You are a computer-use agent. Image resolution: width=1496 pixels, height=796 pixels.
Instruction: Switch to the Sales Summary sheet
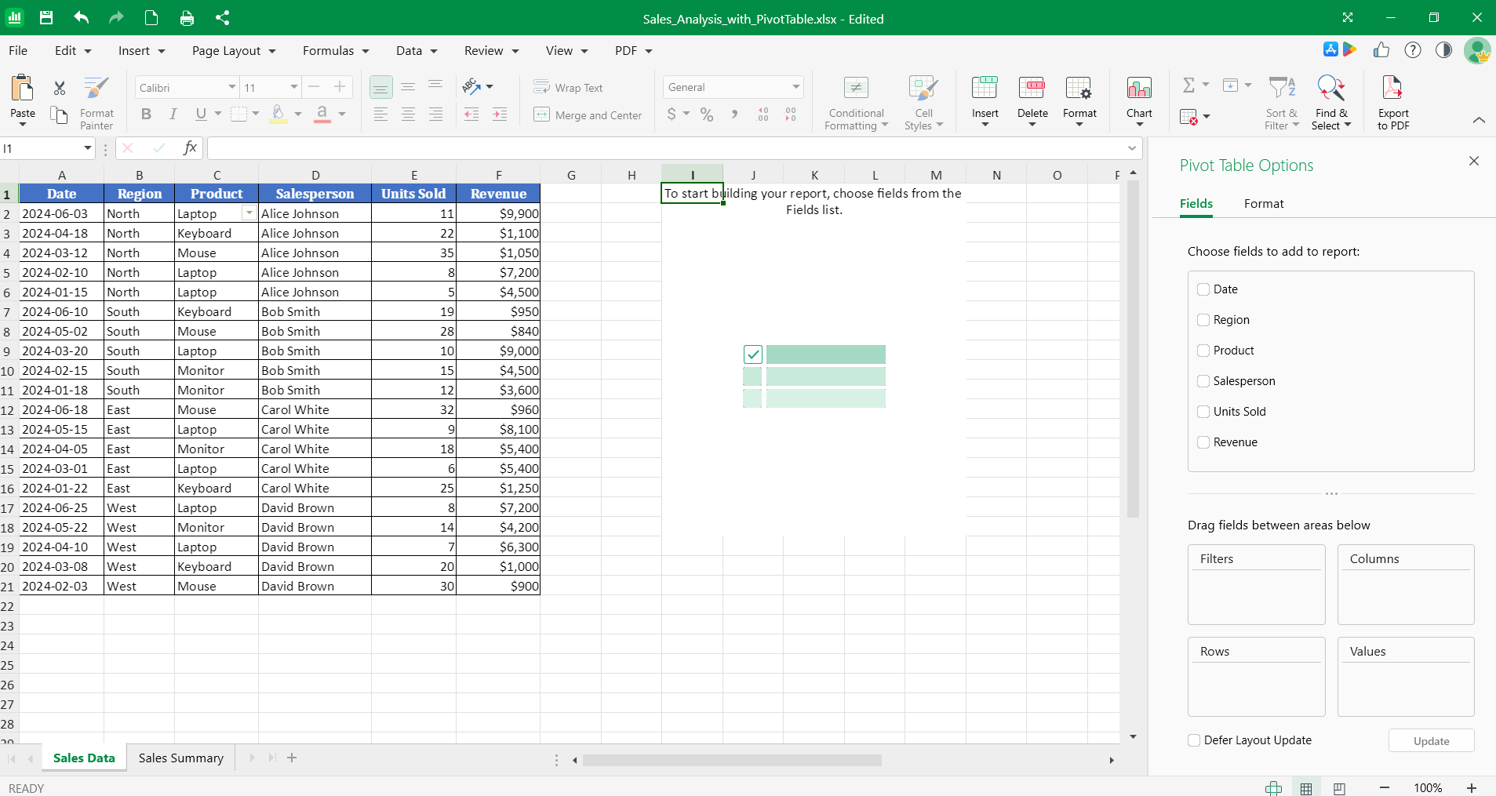(x=181, y=758)
